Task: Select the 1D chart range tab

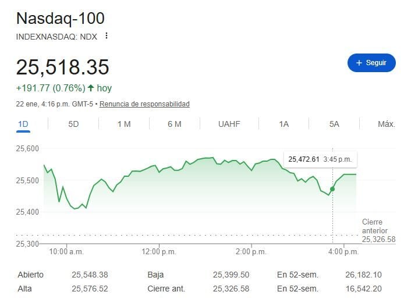Action: pyautogui.click(x=23, y=124)
